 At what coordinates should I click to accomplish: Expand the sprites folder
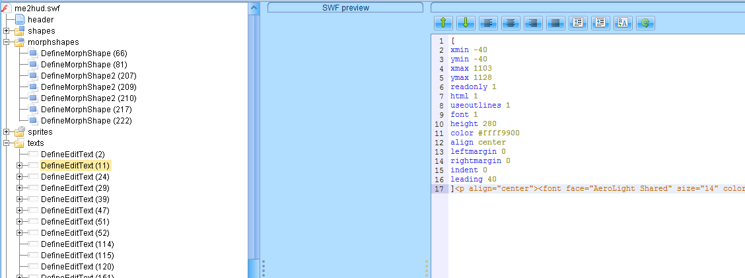point(7,132)
